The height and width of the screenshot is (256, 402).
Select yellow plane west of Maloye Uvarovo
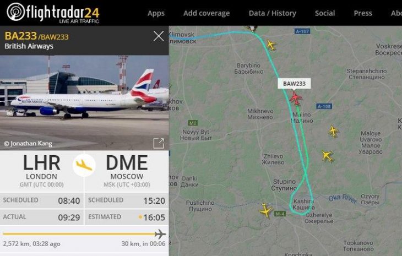[x=333, y=132]
